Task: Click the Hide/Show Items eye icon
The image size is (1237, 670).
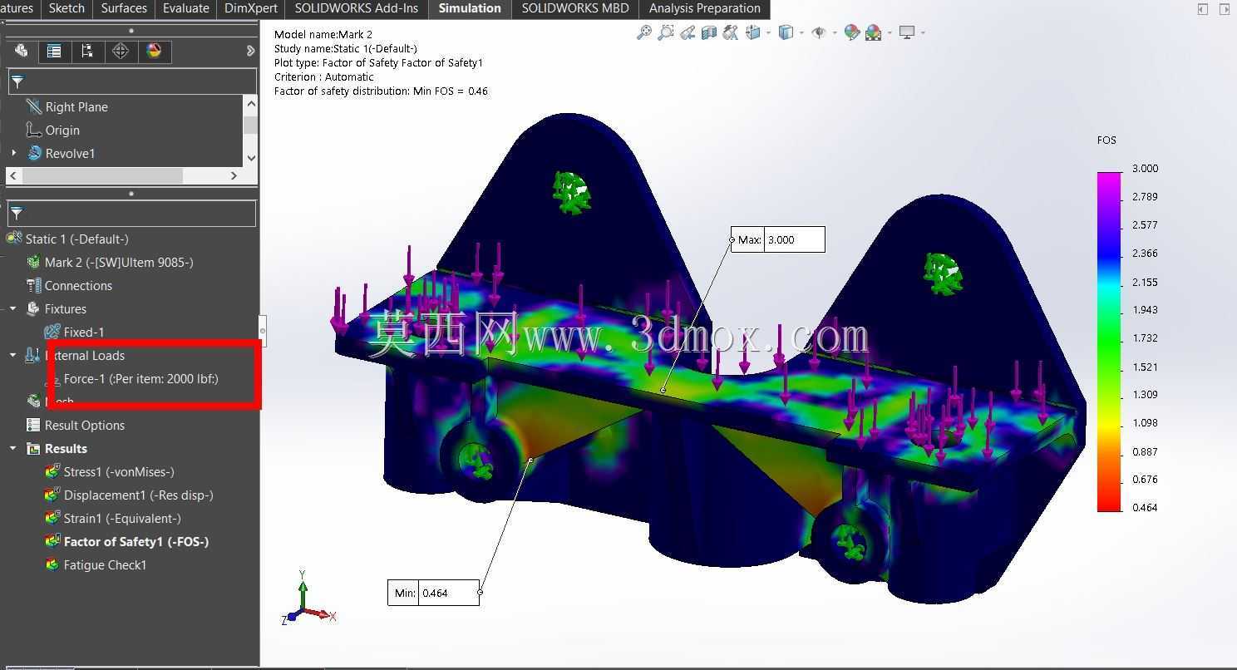Action: point(818,32)
